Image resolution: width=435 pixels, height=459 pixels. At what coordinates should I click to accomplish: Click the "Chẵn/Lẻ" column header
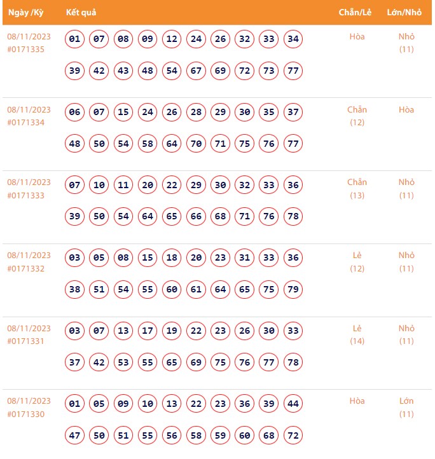356,13
